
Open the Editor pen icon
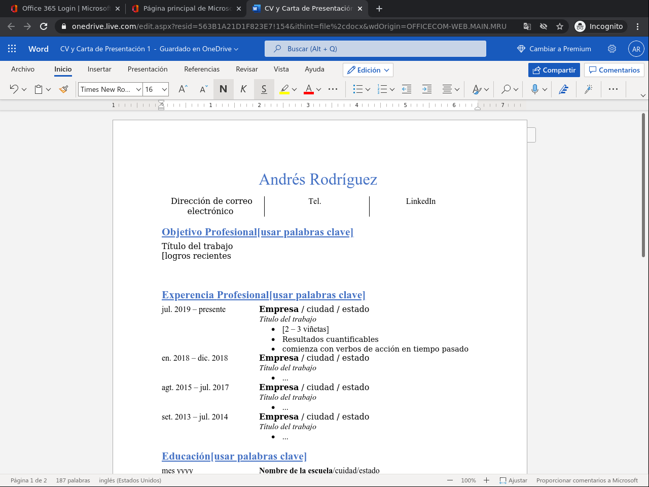(563, 89)
